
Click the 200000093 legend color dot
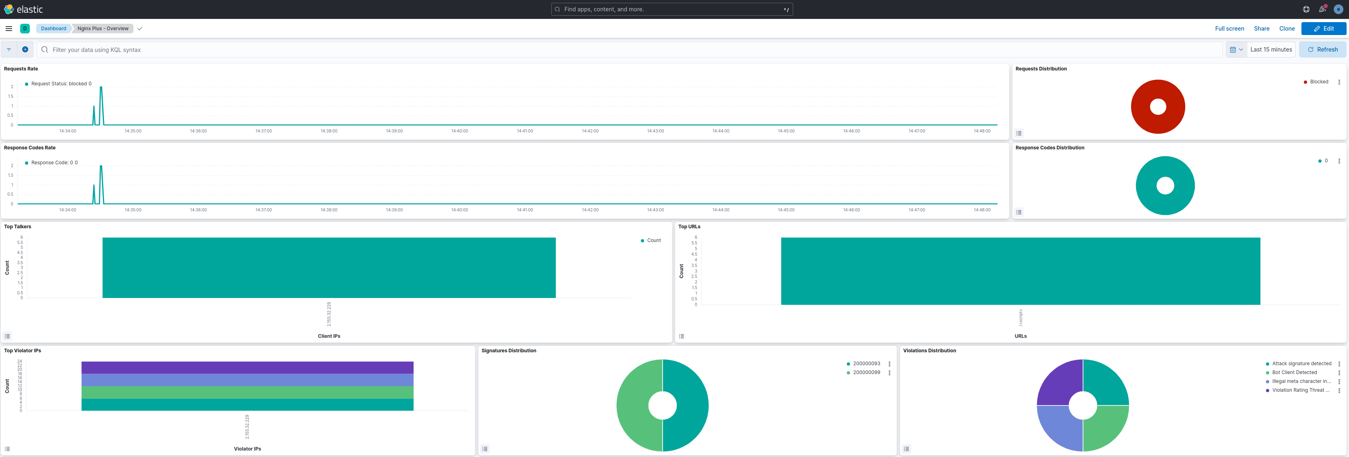click(848, 364)
